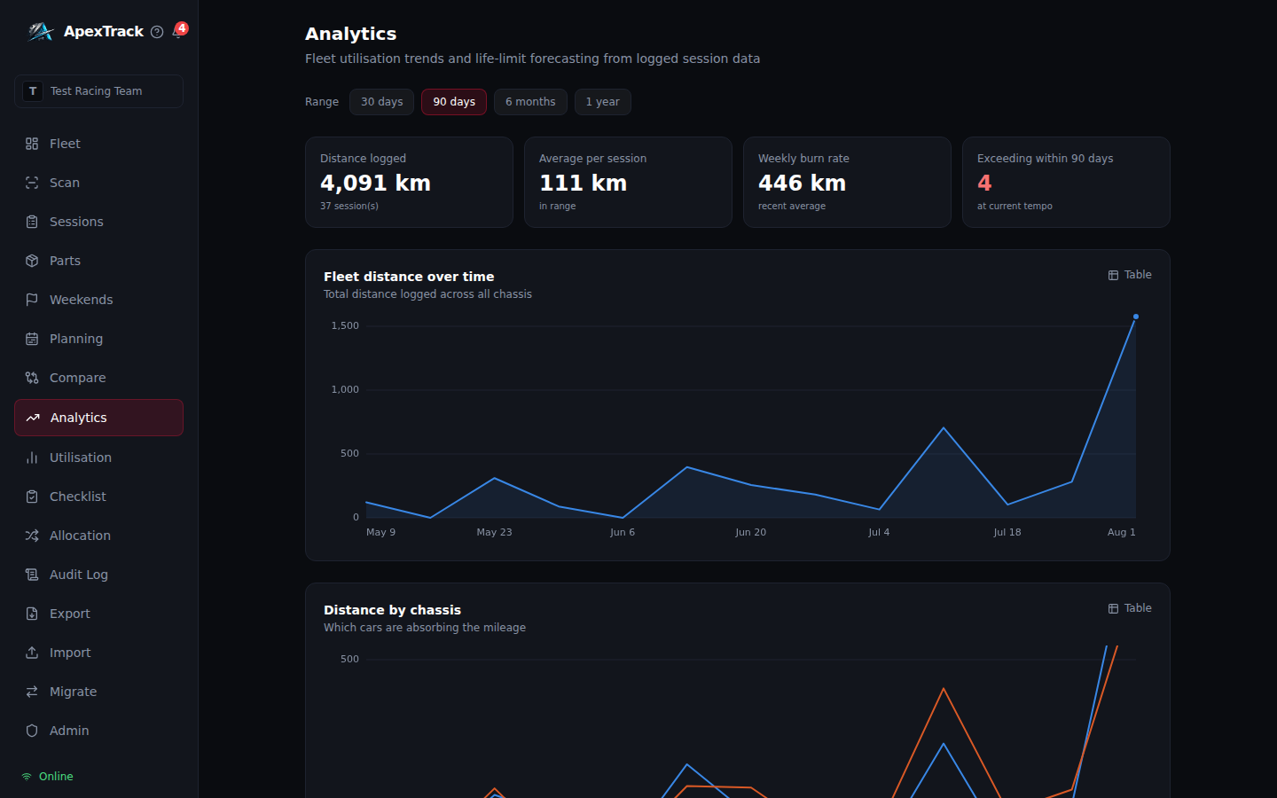Select the 6 months range
1277x798 pixels.
coord(530,102)
